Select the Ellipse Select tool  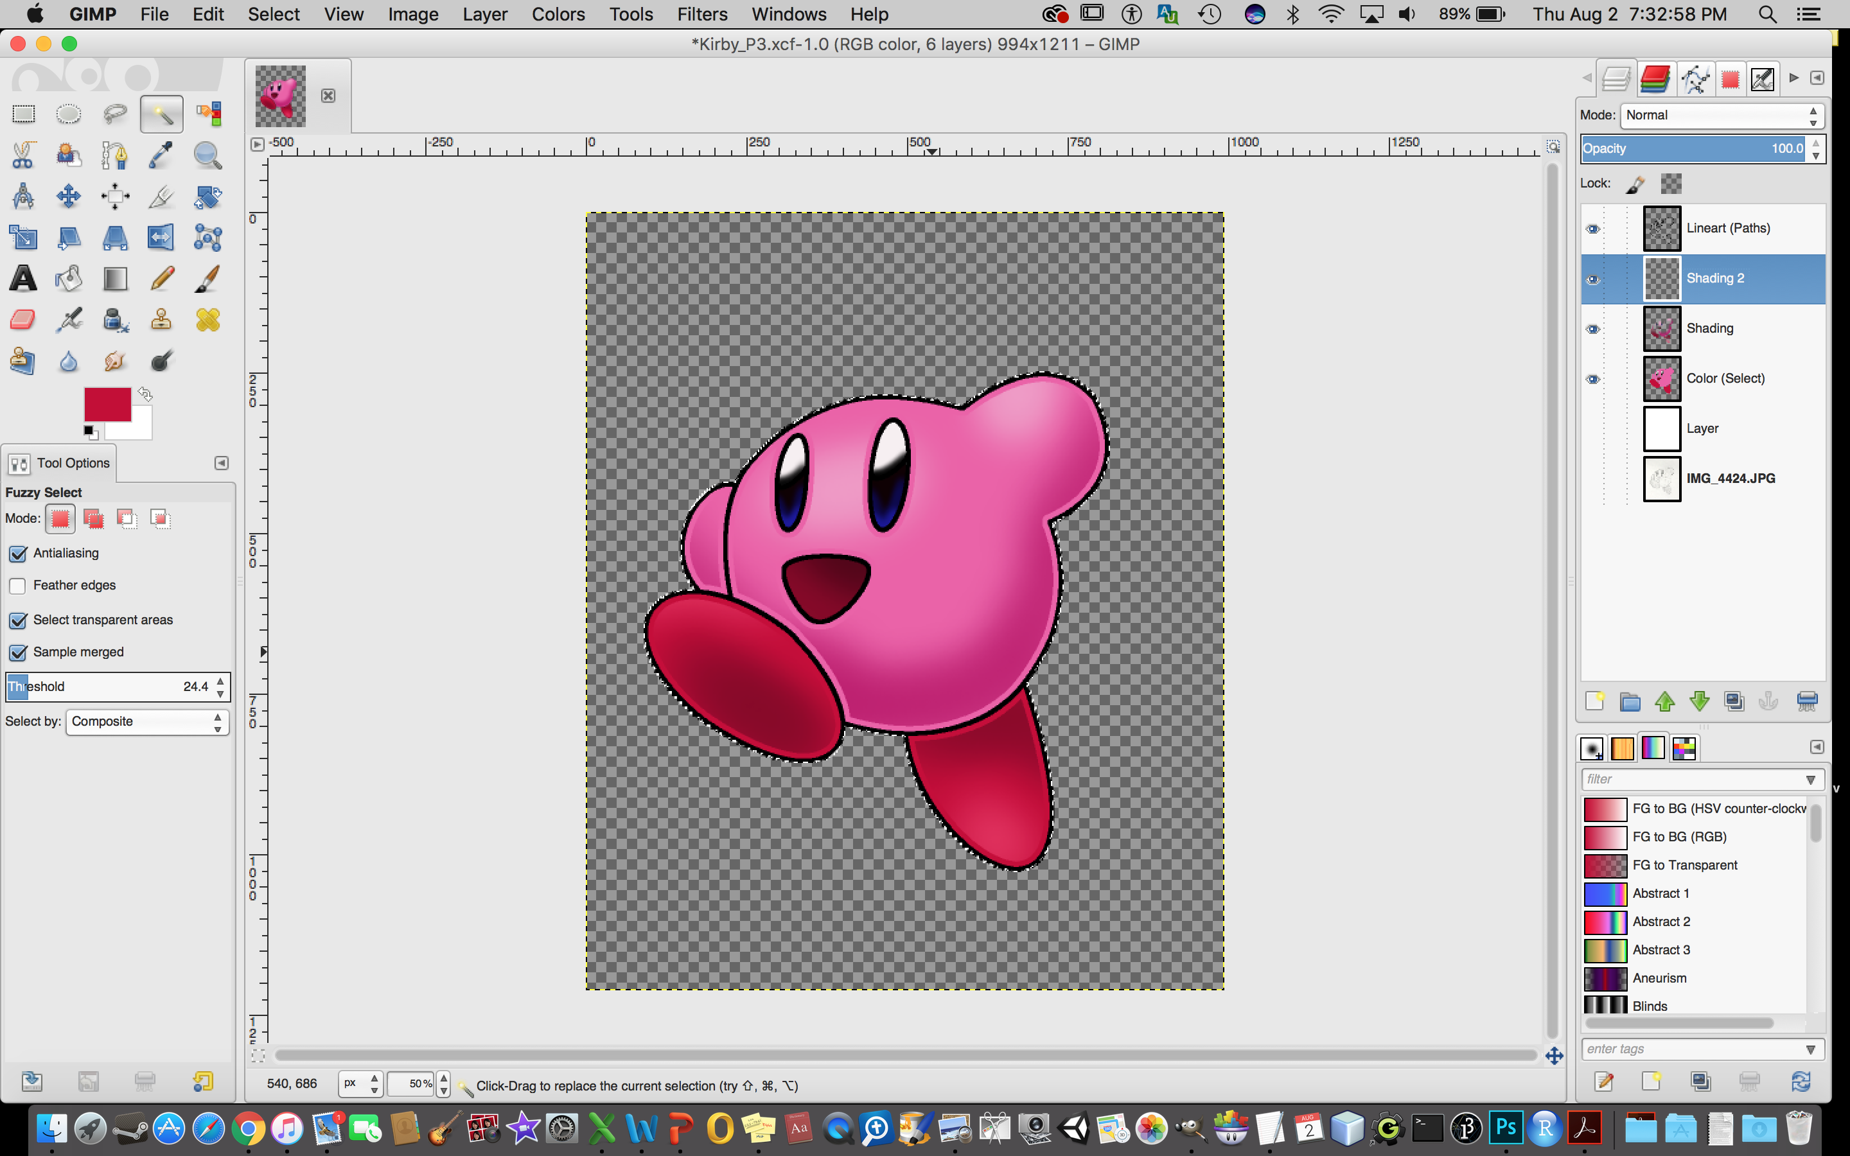[x=69, y=114]
